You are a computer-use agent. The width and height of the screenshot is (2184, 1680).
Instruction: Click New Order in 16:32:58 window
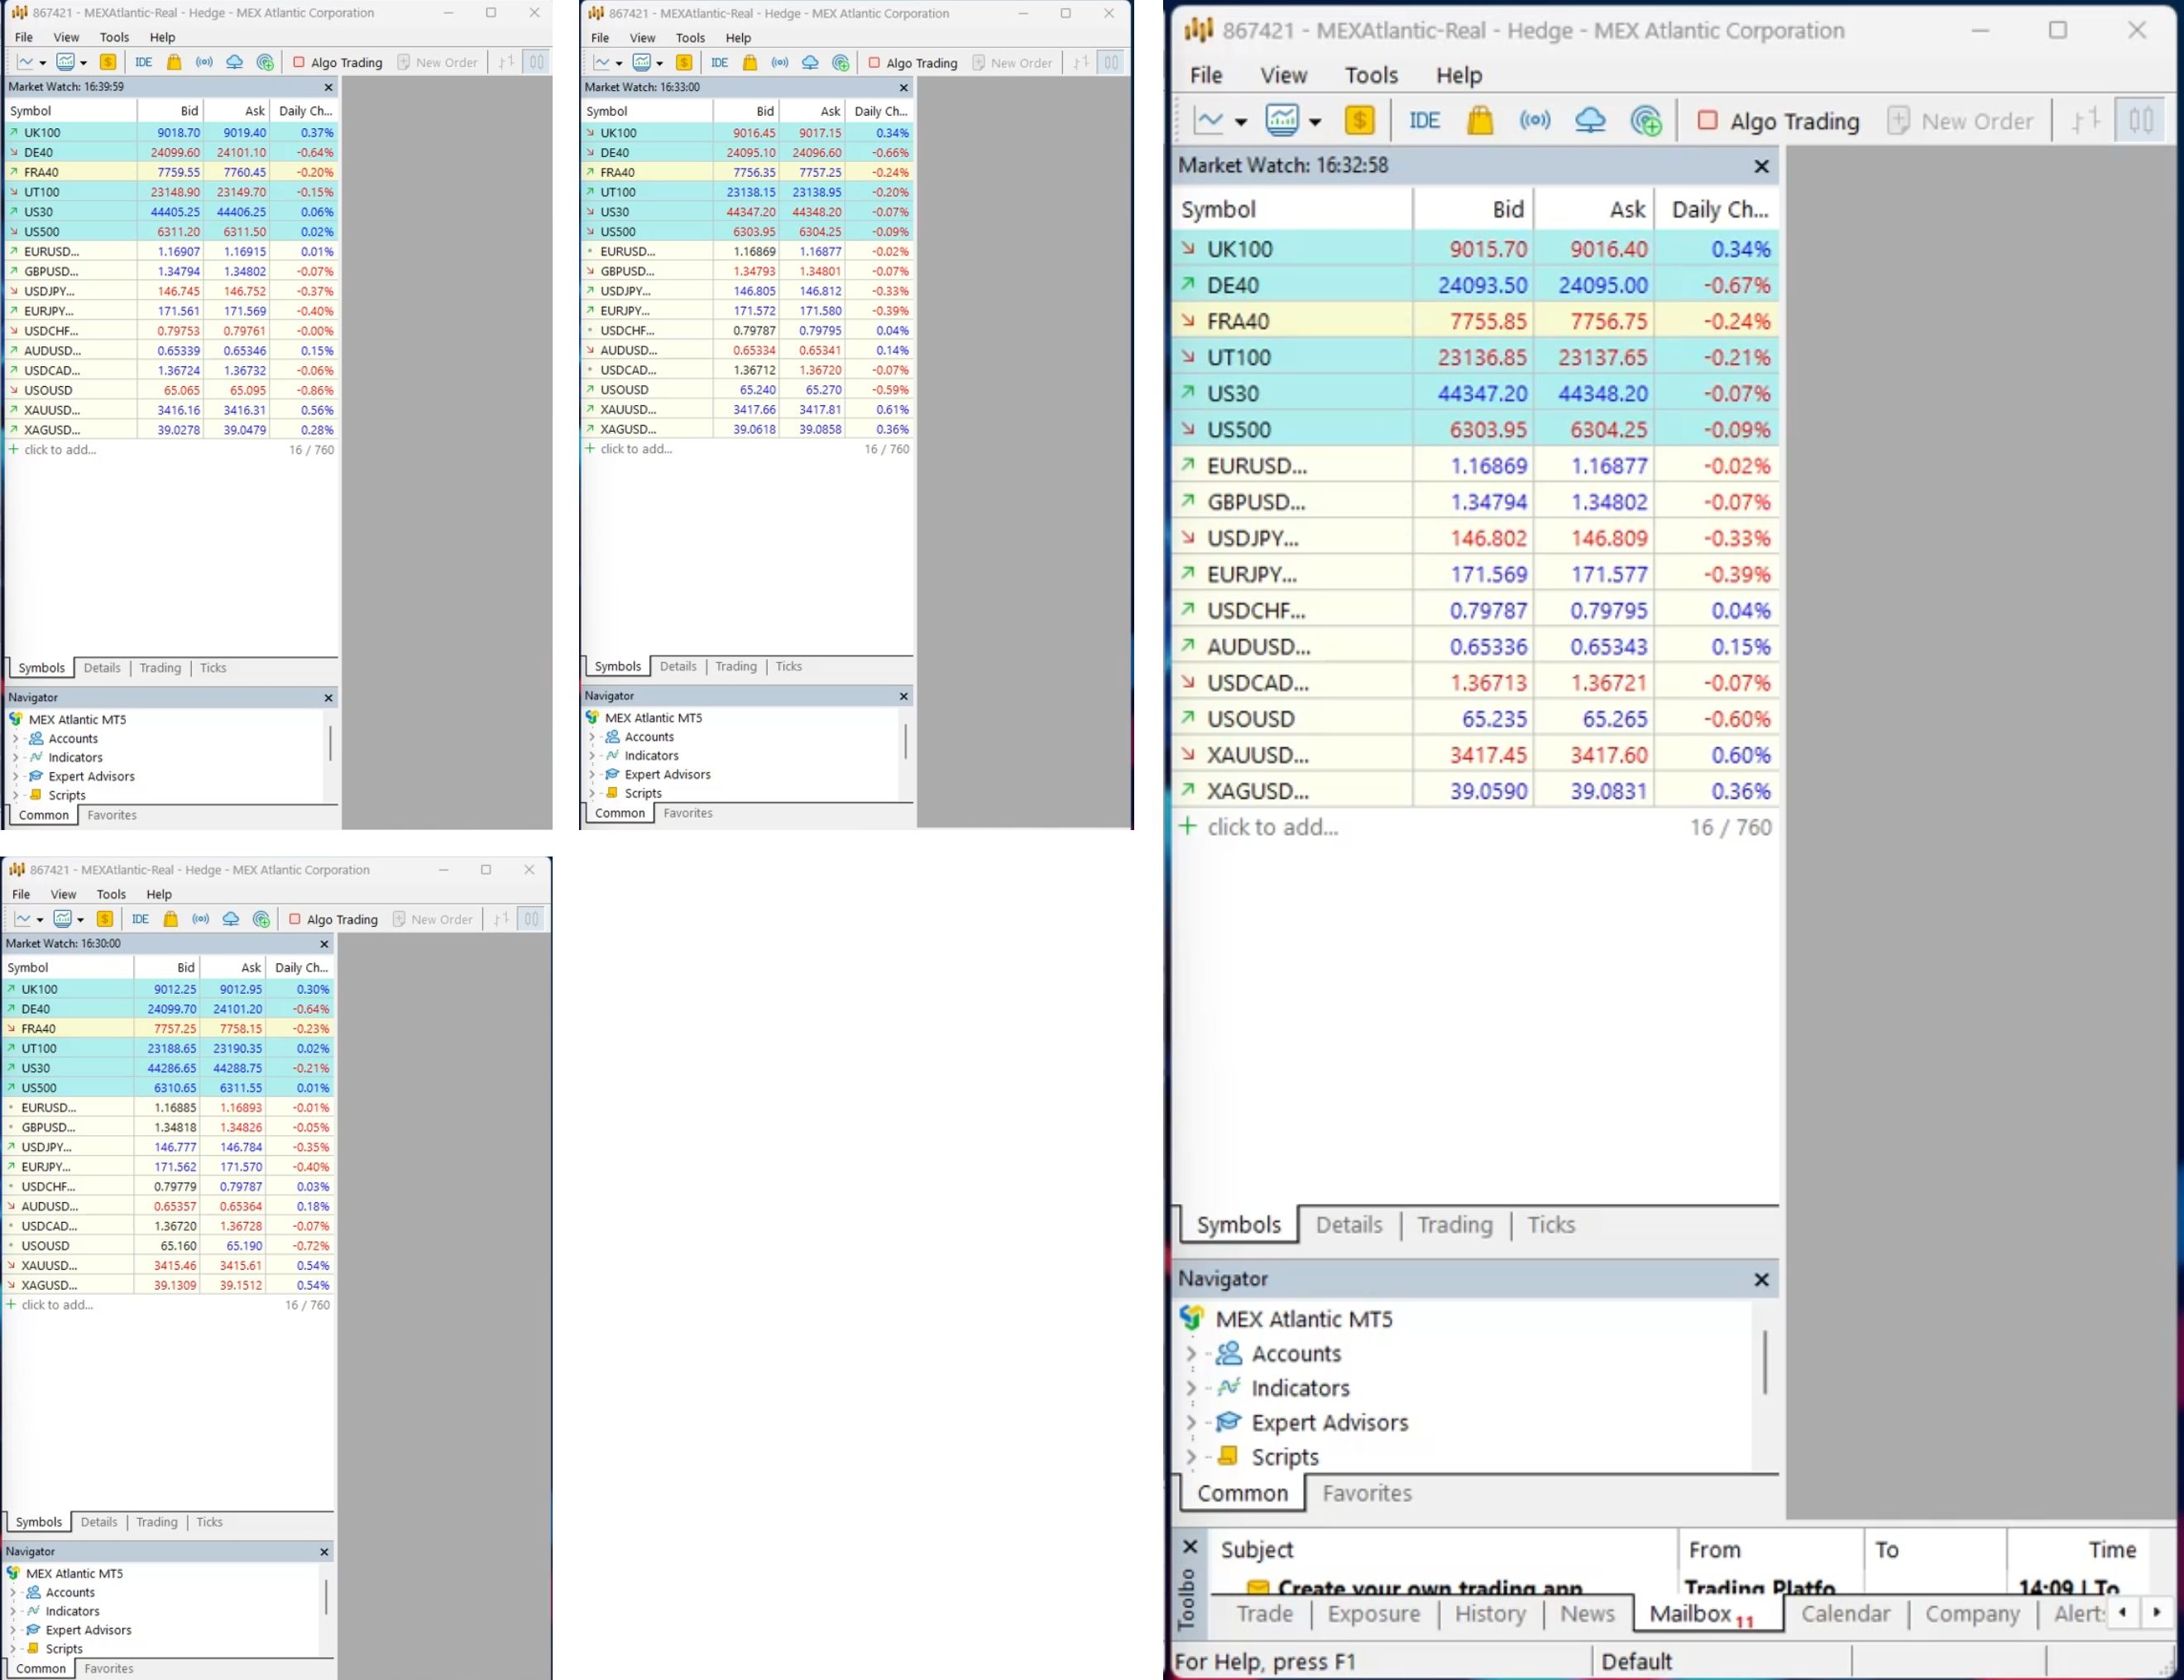(1960, 121)
